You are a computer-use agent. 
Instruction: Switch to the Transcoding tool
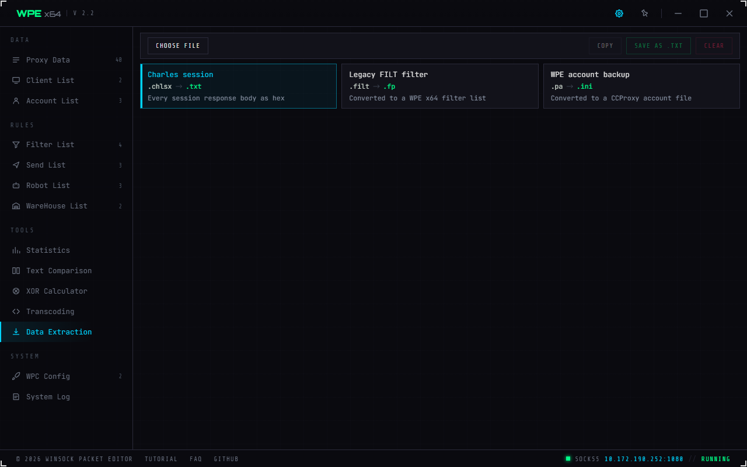tap(67, 312)
